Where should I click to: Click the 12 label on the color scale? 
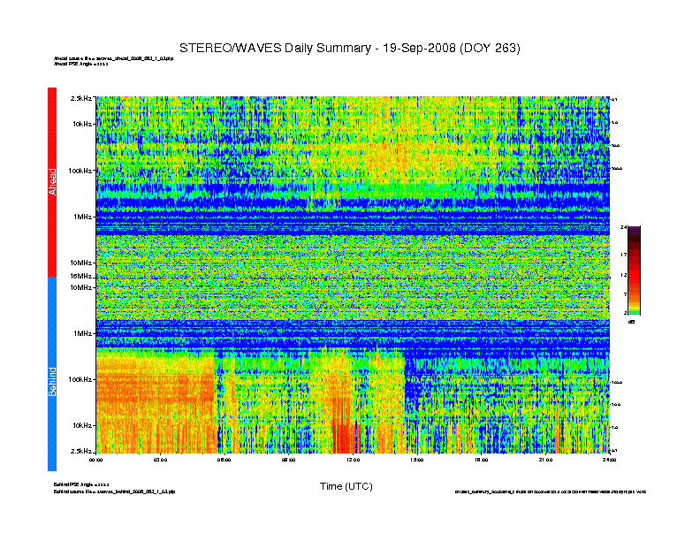pos(624,276)
